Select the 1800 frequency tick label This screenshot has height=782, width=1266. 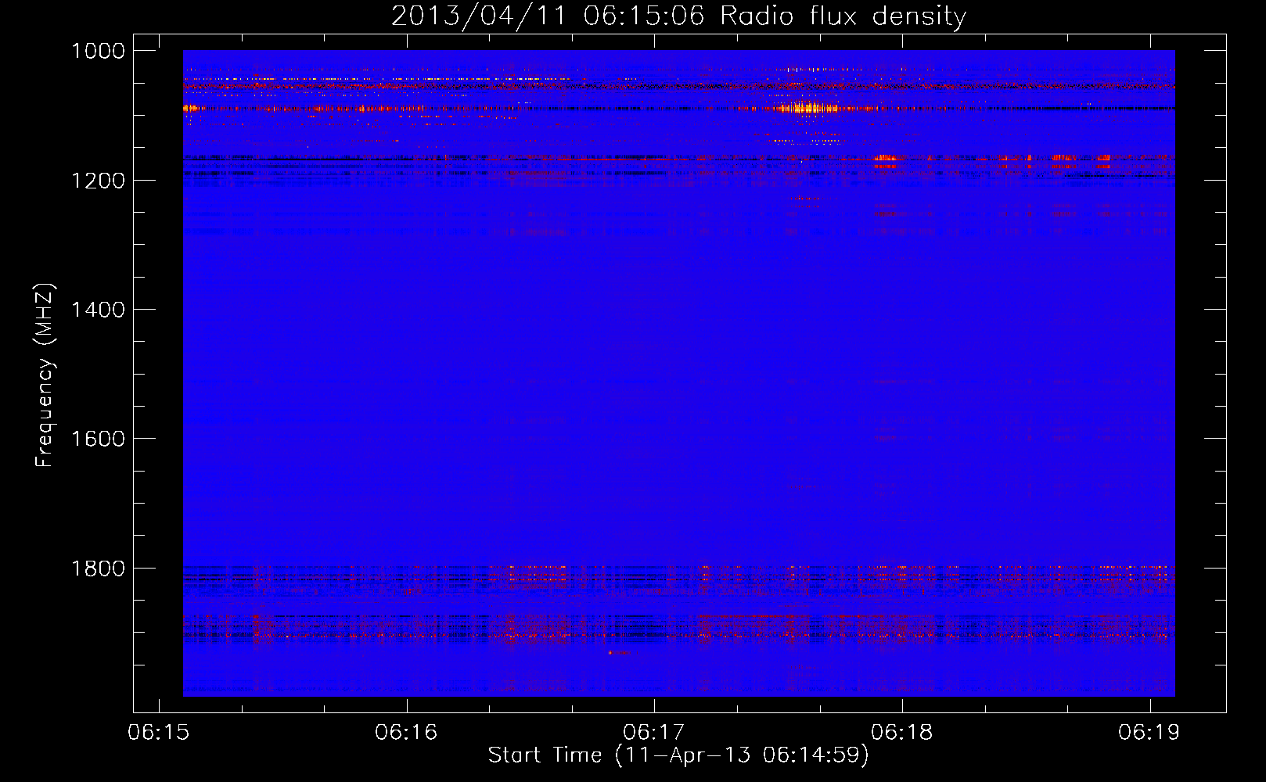point(98,569)
